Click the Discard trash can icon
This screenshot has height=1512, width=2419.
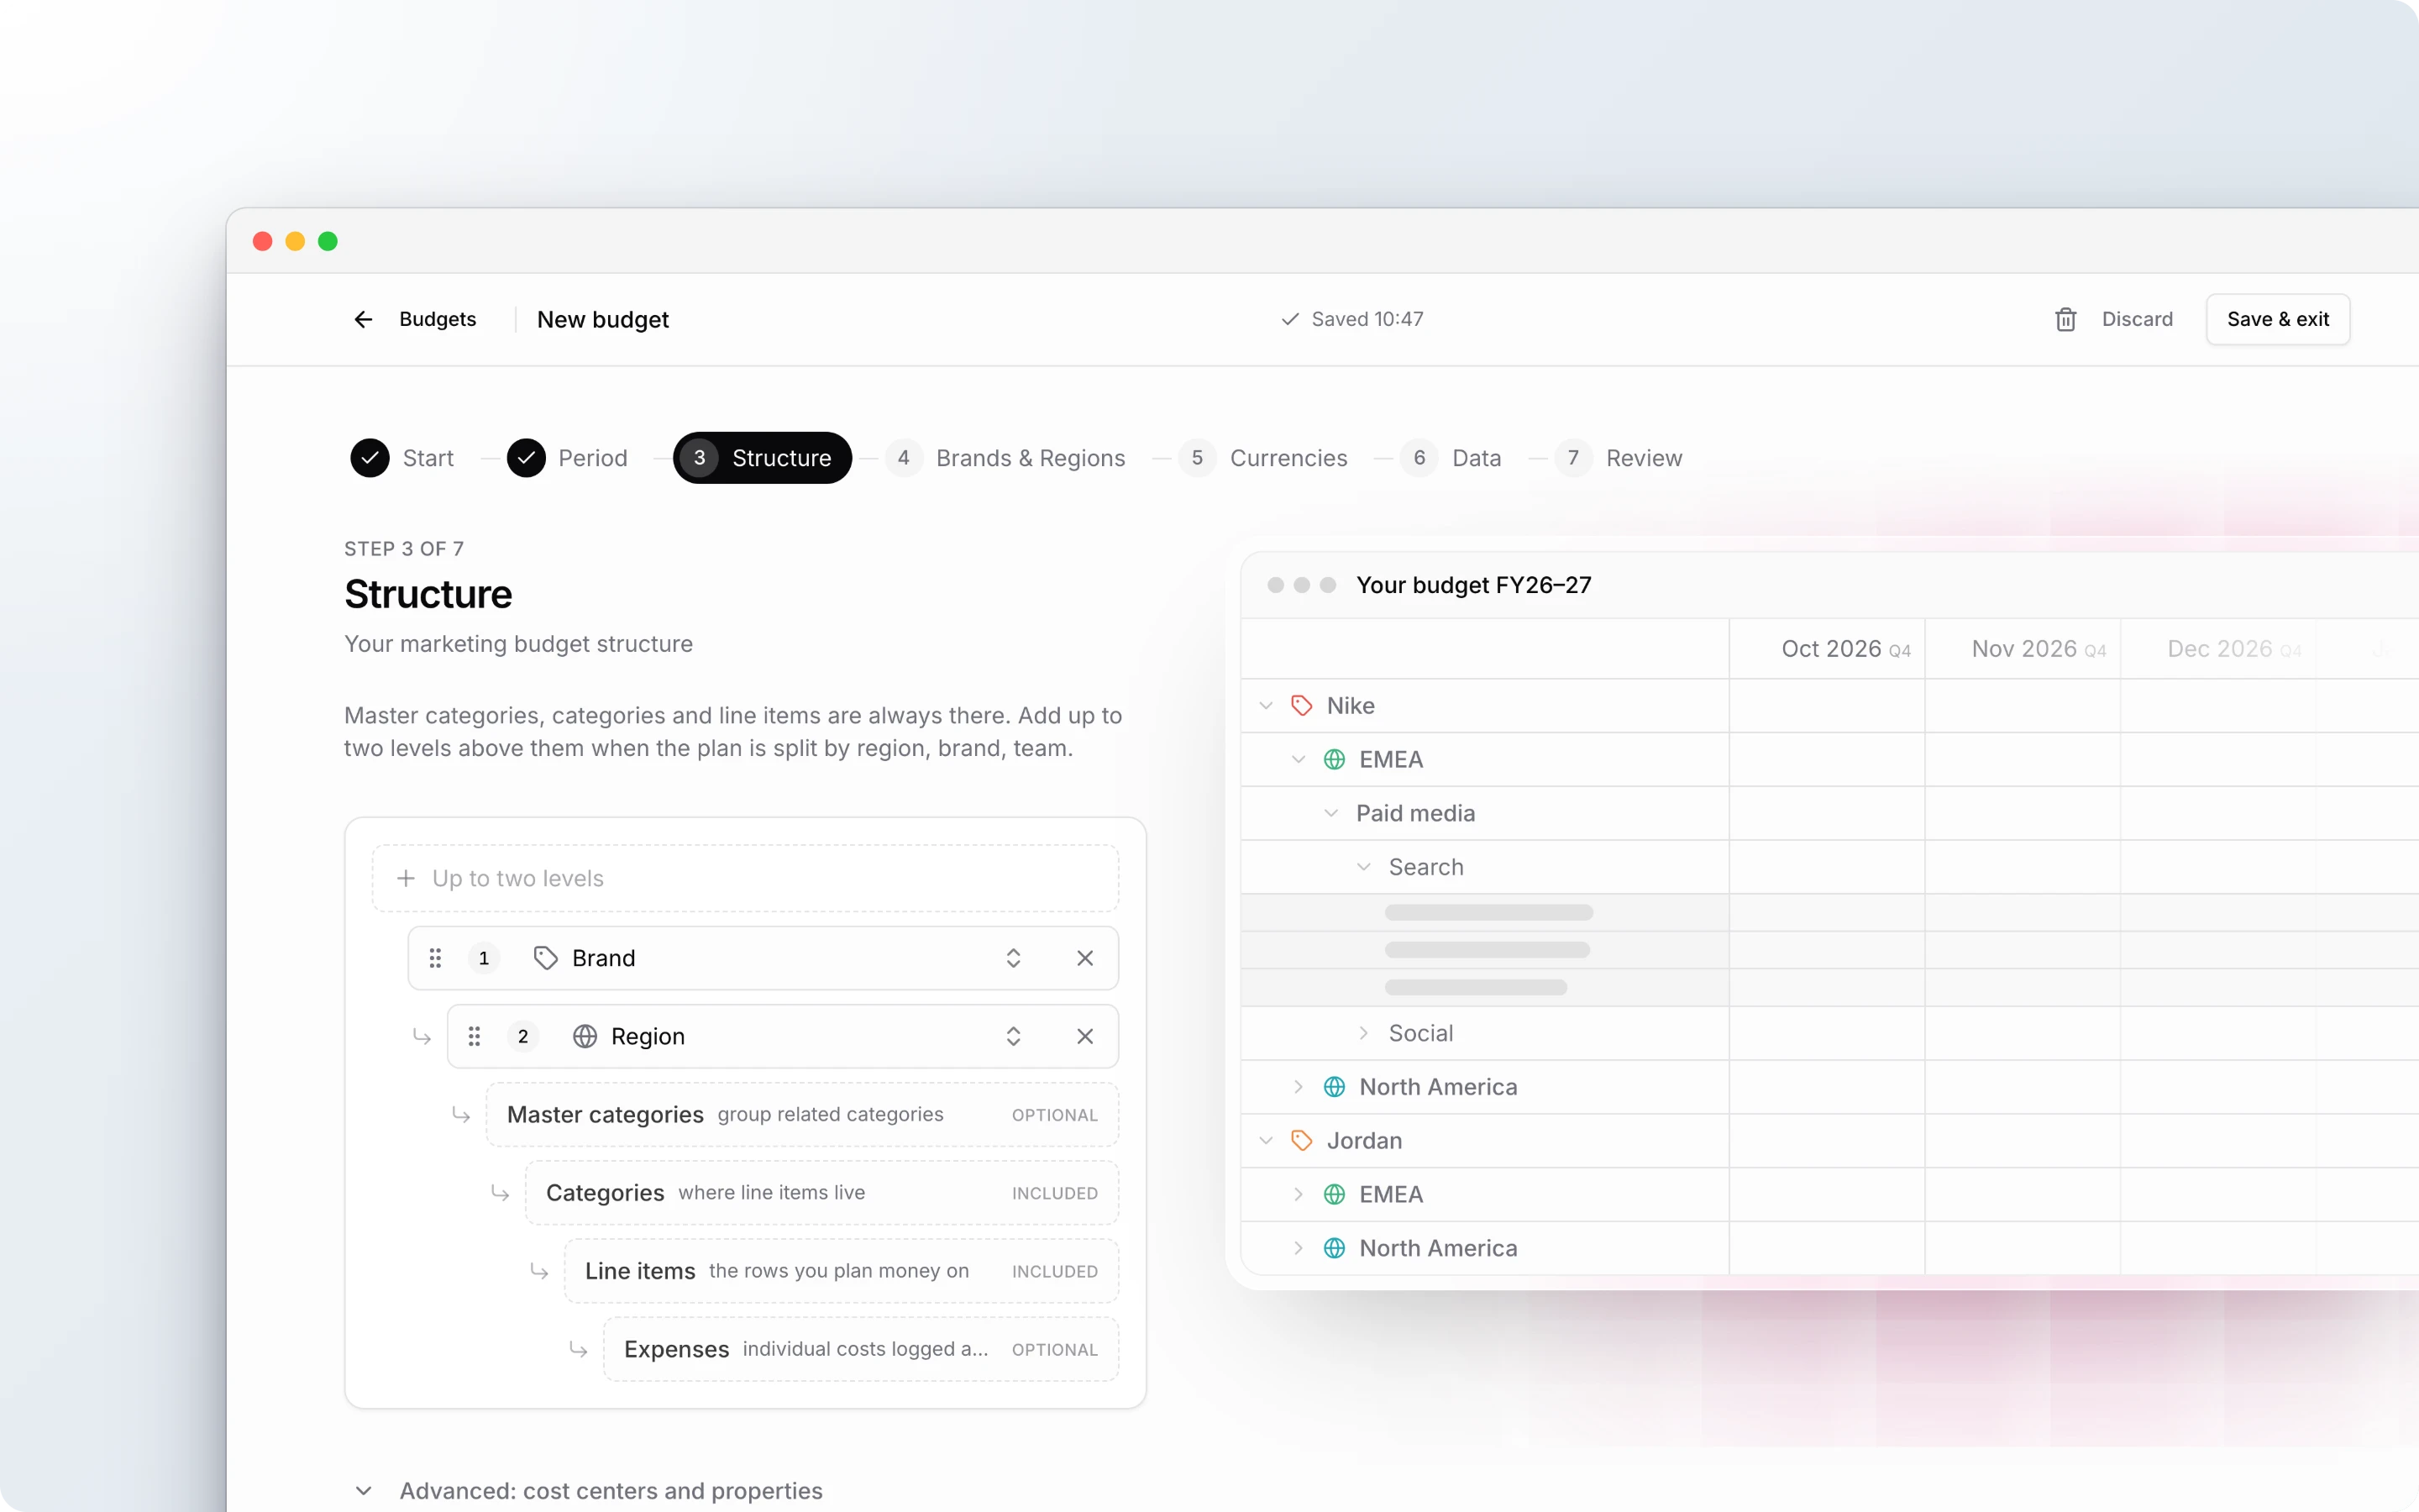tap(2065, 319)
